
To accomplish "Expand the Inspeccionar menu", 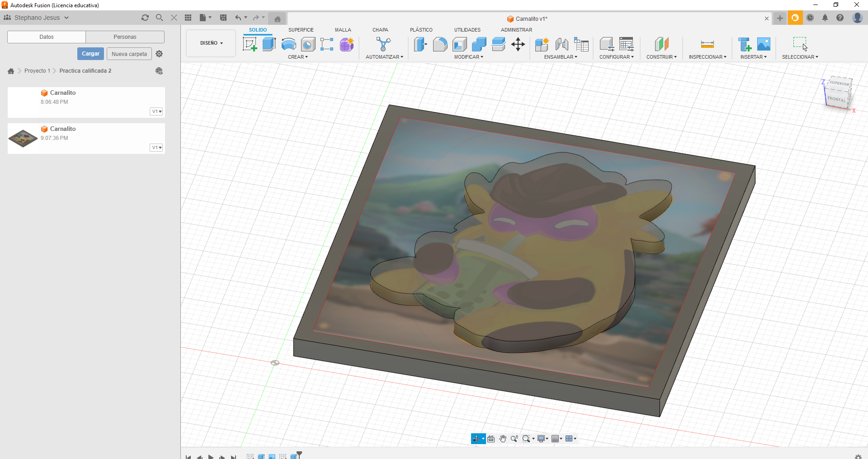I will tap(708, 57).
